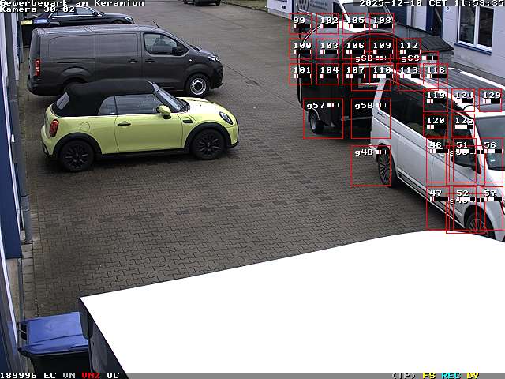Screen dimensions: 505x379
Task: Select motion detection box 99
Action: [x=300, y=24]
